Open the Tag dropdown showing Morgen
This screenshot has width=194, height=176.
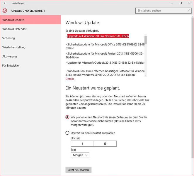point(80,155)
